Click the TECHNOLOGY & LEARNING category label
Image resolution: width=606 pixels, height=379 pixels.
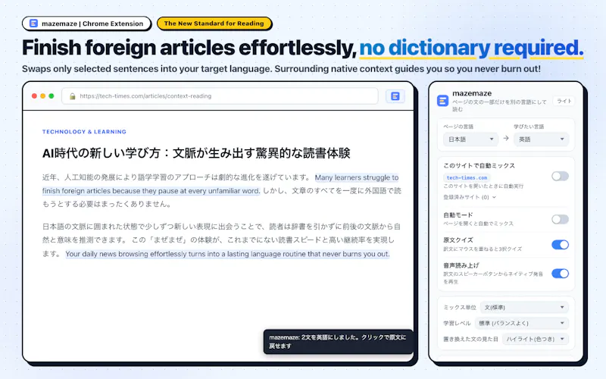[x=84, y=131]
